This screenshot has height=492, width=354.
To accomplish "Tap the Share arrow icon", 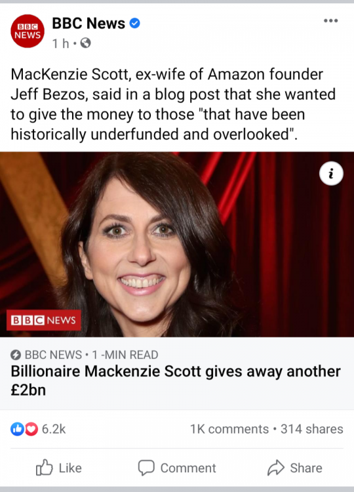I will 276,468.
